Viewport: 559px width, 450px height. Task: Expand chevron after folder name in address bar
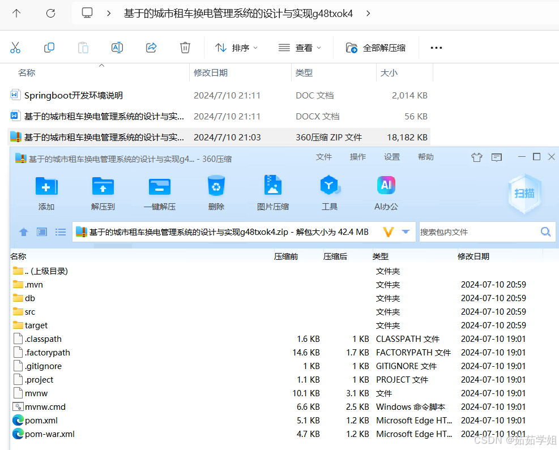click(x=368, y=14)
